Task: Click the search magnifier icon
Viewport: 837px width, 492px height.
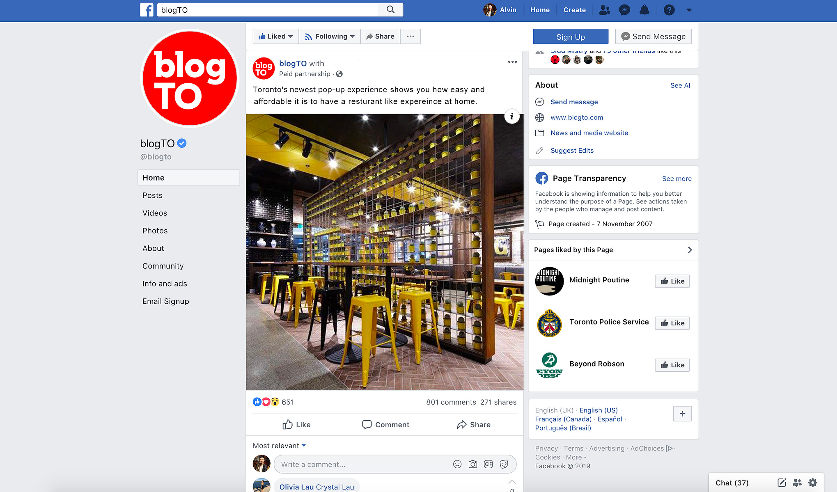Action: click(x=390, y=10)
